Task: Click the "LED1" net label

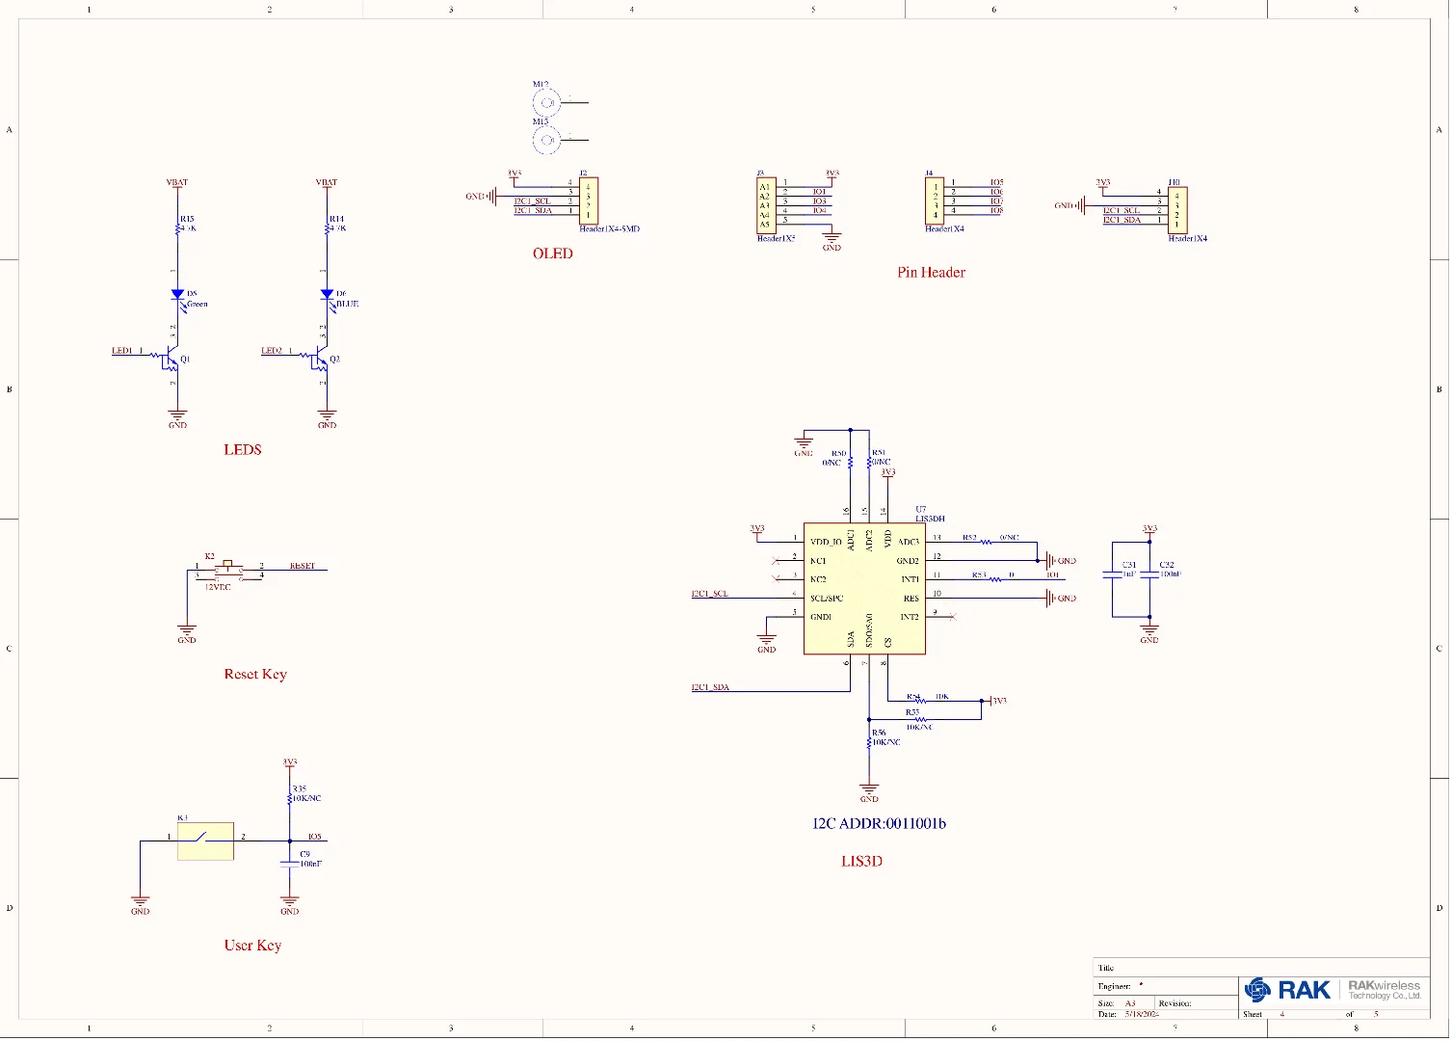Action: 122,351
